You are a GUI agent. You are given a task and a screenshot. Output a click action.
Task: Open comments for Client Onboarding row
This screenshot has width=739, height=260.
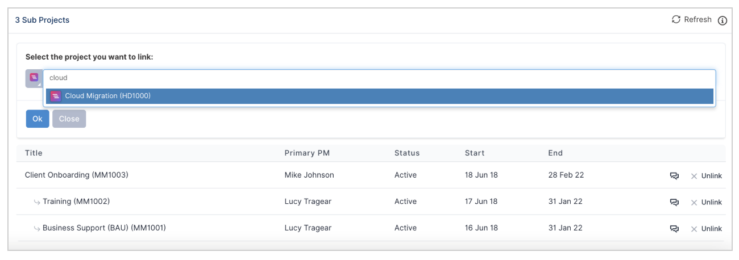click(675, 176)
